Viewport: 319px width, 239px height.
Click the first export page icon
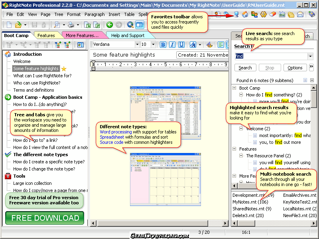click(87, 25)
